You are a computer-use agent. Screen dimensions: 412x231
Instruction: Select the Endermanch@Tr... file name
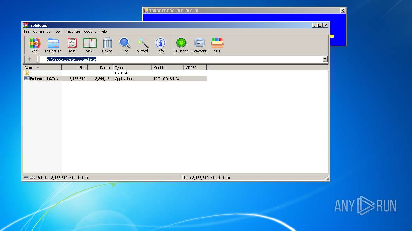pyautogui.click(x=45, y=79)
